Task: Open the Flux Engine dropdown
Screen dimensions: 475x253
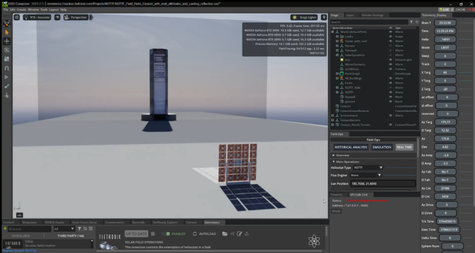Action: pyautogui.click(x=366, y=175)
